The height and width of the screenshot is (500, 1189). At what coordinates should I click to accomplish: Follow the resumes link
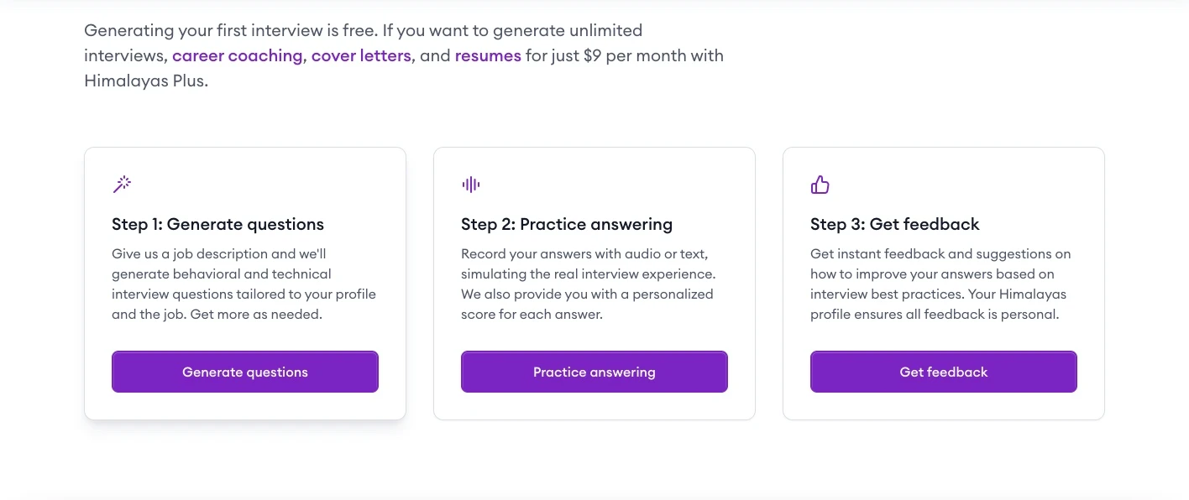click(488, 56)
